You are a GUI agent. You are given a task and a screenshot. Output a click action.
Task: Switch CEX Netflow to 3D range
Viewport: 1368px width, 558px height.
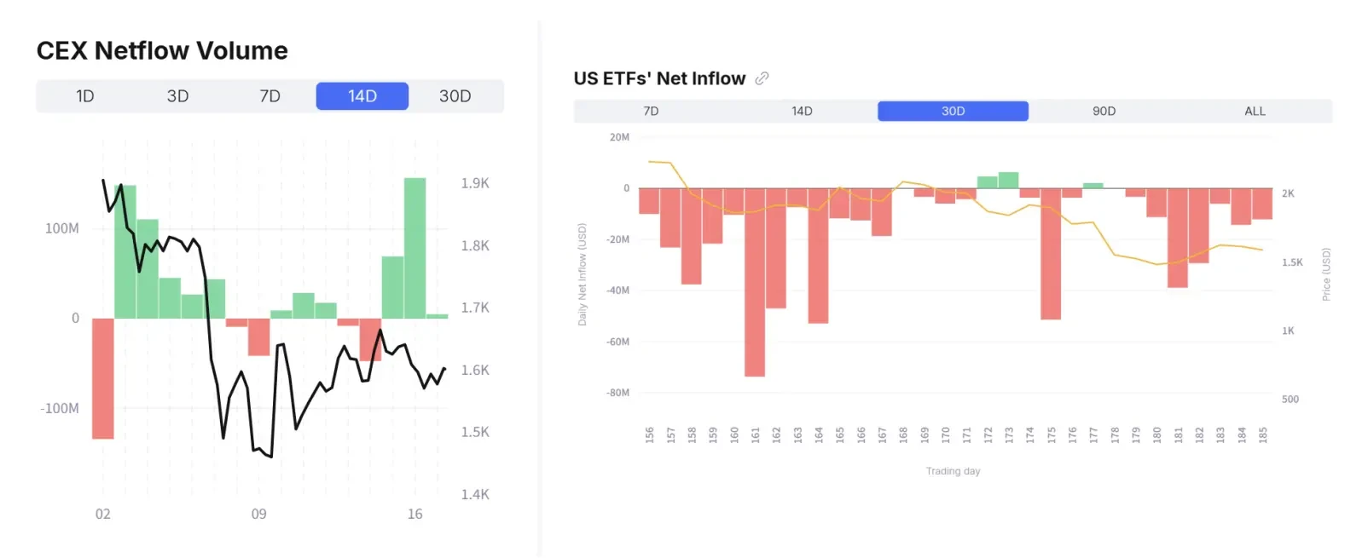pos(177,96)
